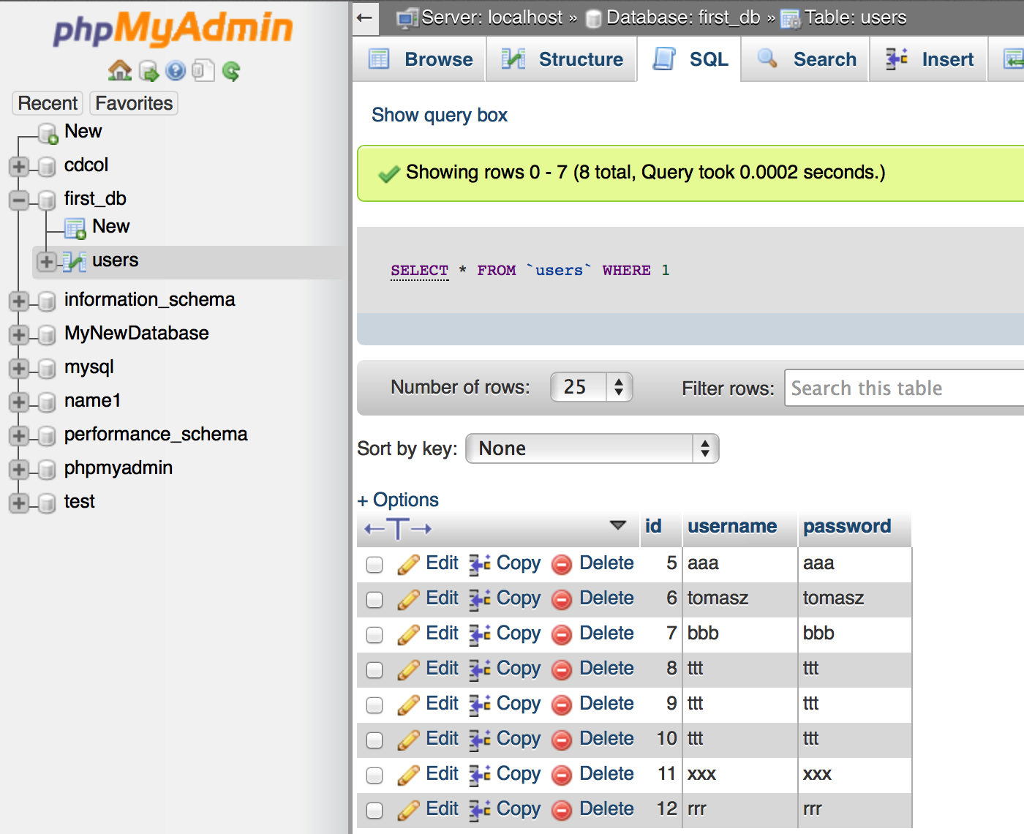Click the copy documentation pages icon

(203, 71)
